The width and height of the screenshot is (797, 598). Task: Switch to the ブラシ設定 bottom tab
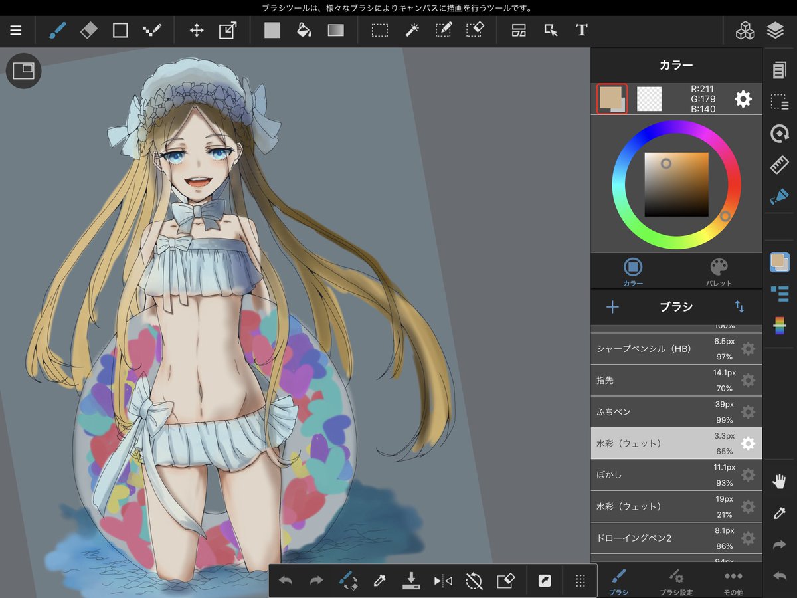pos(676,581)
